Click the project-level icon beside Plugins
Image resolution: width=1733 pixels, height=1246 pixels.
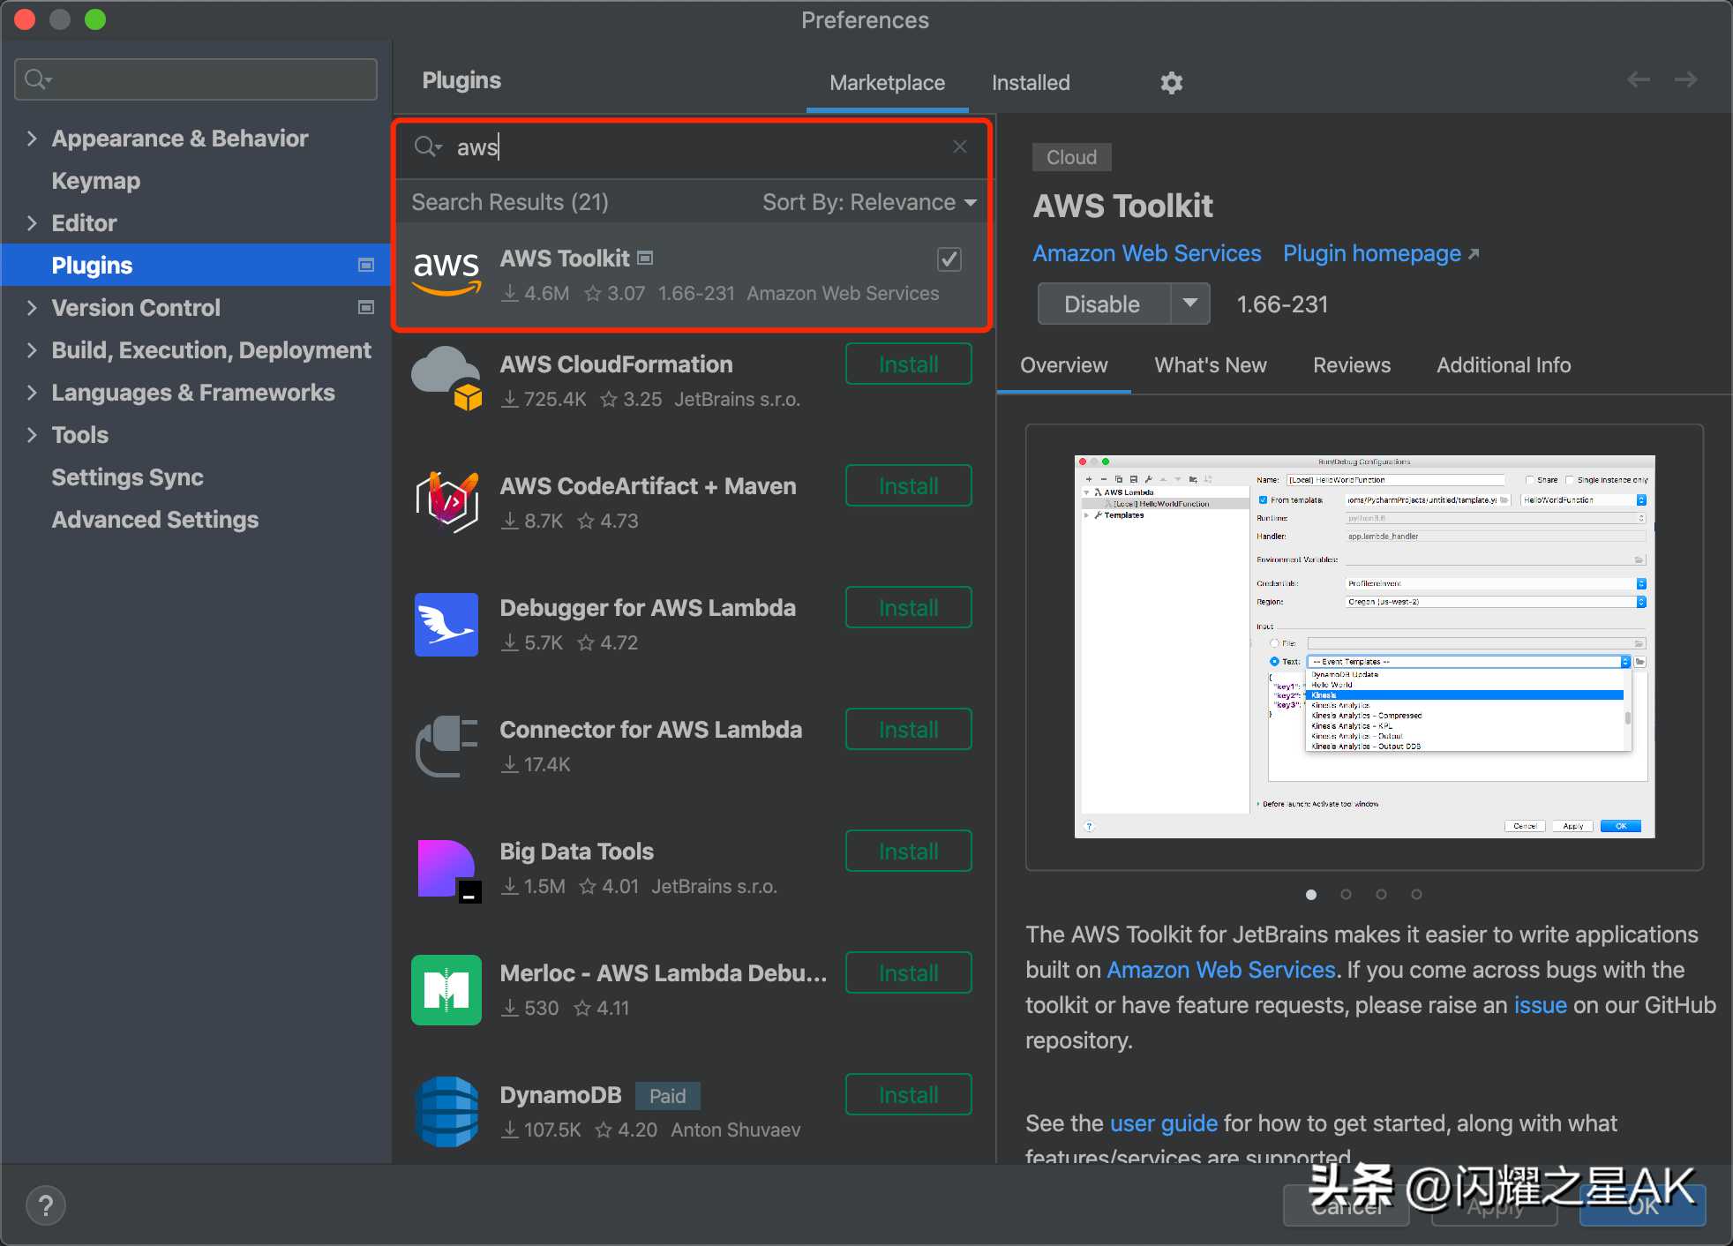[366, 265]
